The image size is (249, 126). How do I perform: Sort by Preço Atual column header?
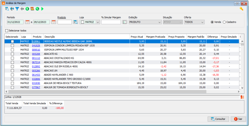point(137,37)
